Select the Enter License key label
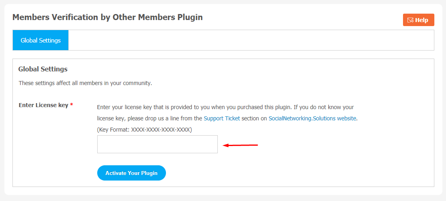Viewport: 446px width, 201px height. 43,105
